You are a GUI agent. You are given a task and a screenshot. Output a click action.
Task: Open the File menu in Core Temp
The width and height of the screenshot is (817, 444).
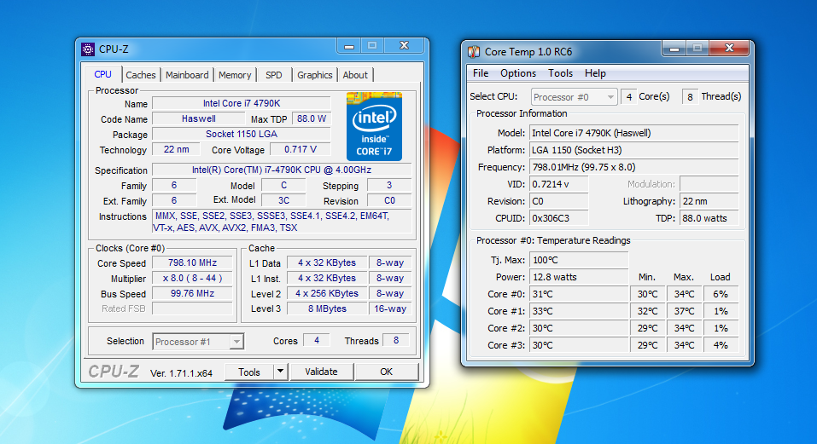pyautogui.click(x=481, y=73)
